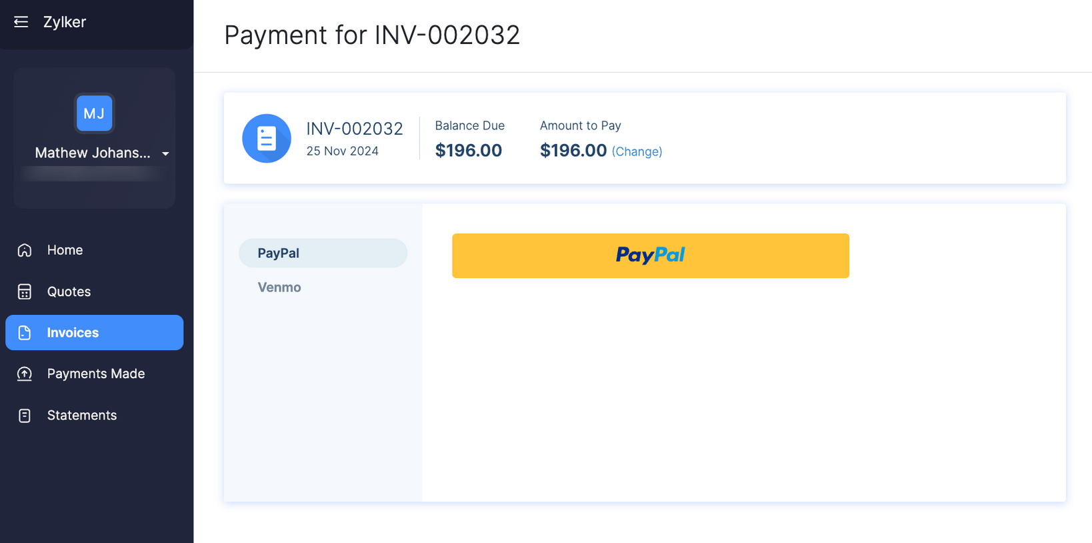1092x543 pixels.
Task: Switch to the Venmo payment tab
Action: click(x=279, y=288)
